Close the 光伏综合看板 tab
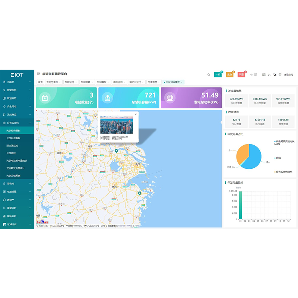The width and height of the screenshot is (298, 298). pos(182,82)
